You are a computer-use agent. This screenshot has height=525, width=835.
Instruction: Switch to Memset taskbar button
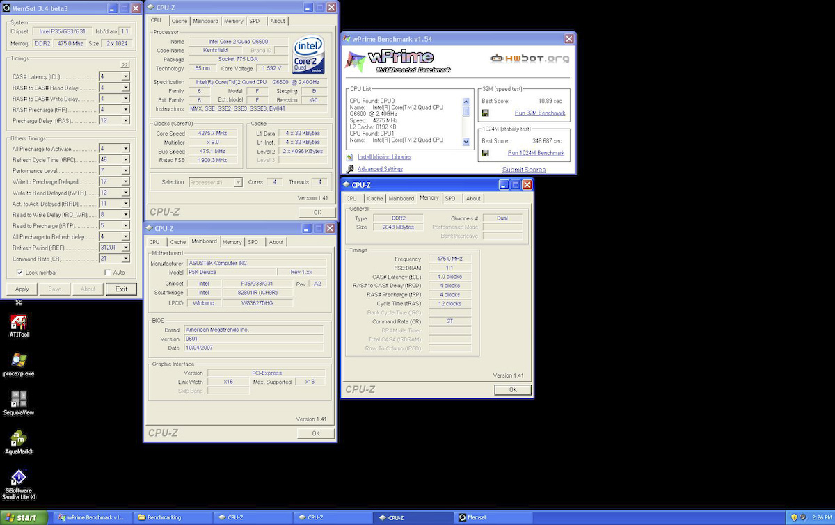(x=493, y=517)
